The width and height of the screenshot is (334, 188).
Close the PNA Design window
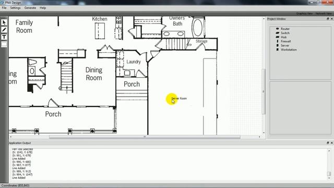328,2
